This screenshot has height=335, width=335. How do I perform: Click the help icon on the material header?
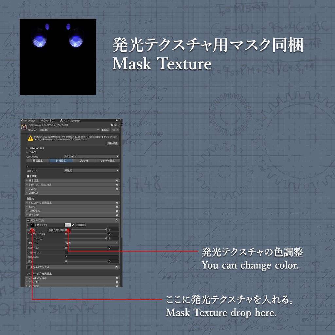pos(112,125)
